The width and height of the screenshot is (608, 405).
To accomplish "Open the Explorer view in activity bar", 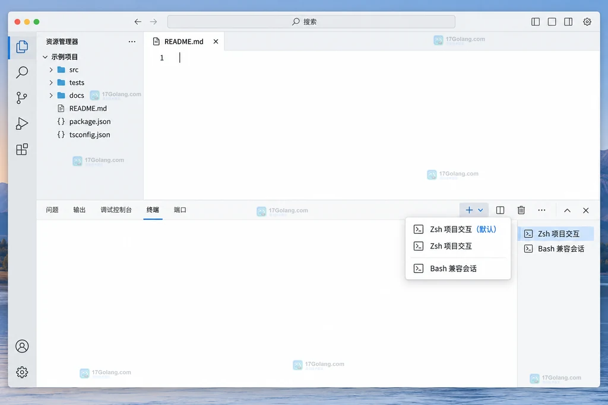I will coord(22,47).
